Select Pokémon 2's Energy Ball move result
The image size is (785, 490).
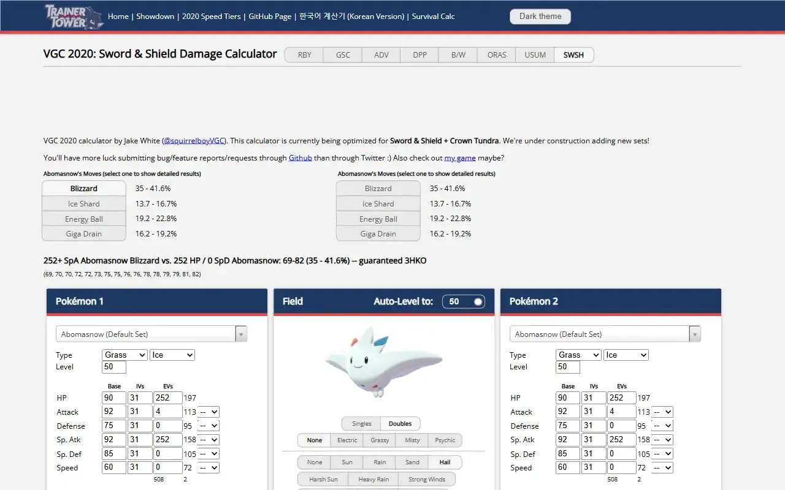point(378,219)
